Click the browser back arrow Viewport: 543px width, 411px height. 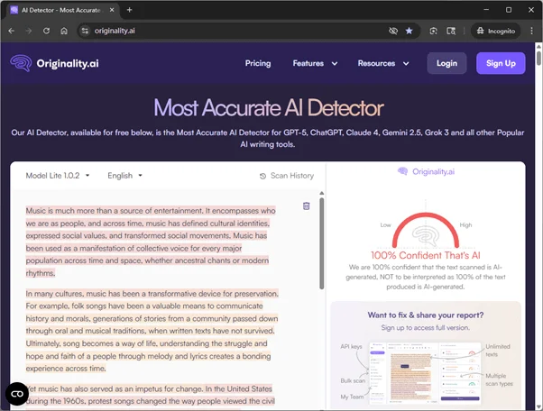[x=12, y=31]
